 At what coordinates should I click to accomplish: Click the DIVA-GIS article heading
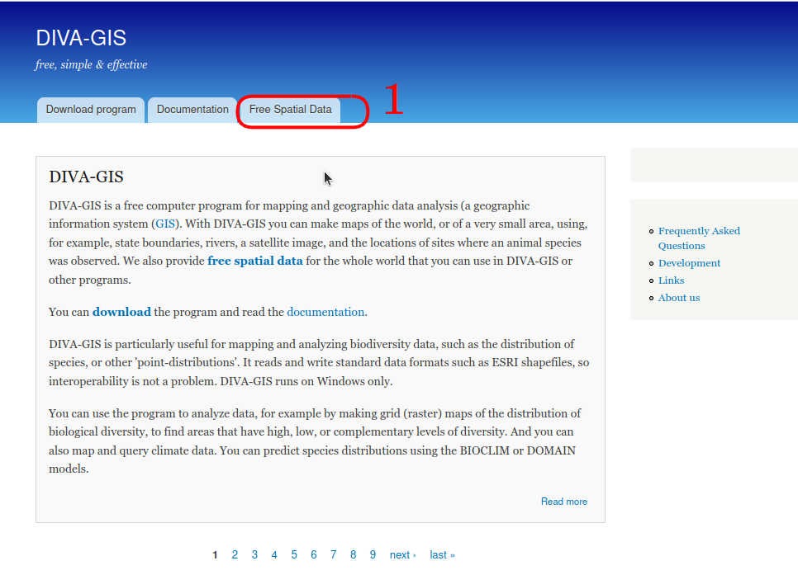(x=86, y=177)
